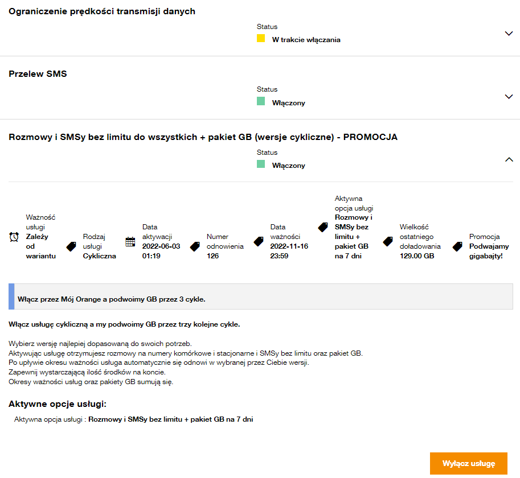
Task: Click the green status square under Przelew SMS
Action: tap(261, 101)
